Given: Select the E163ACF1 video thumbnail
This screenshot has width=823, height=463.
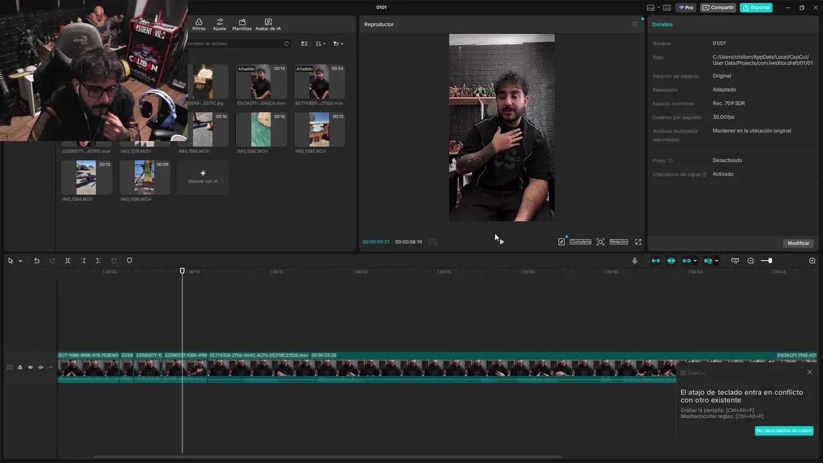Looking at the screenshot, I should 261,82.
